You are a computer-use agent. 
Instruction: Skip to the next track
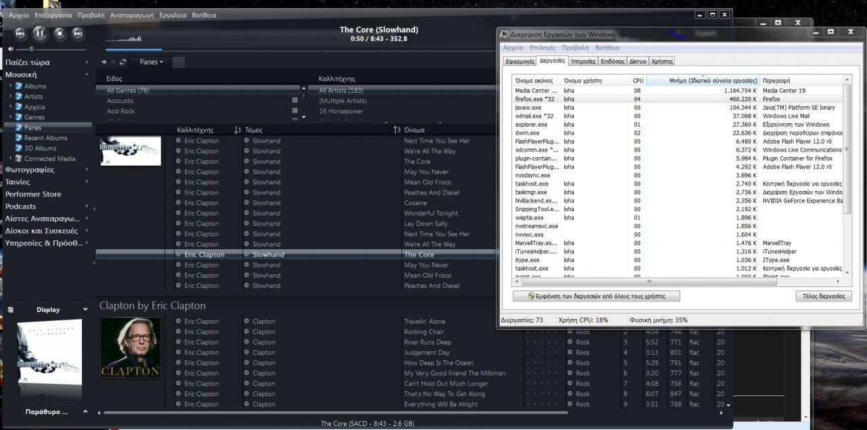(78, 33)
